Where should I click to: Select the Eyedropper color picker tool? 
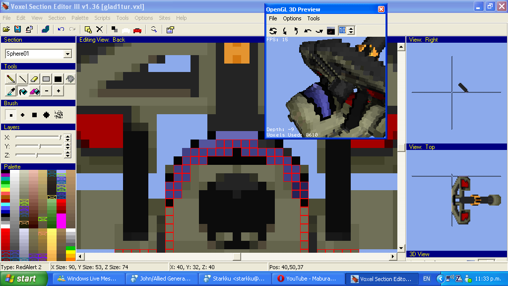click(x=11, y=91)
